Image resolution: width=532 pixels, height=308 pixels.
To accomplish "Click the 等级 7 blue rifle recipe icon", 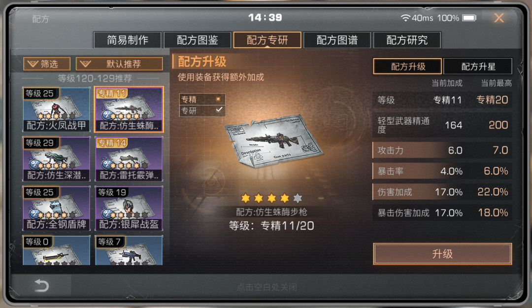I will [x=129, y=250].
